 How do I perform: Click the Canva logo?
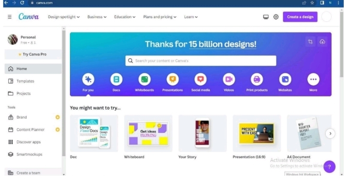29,17
